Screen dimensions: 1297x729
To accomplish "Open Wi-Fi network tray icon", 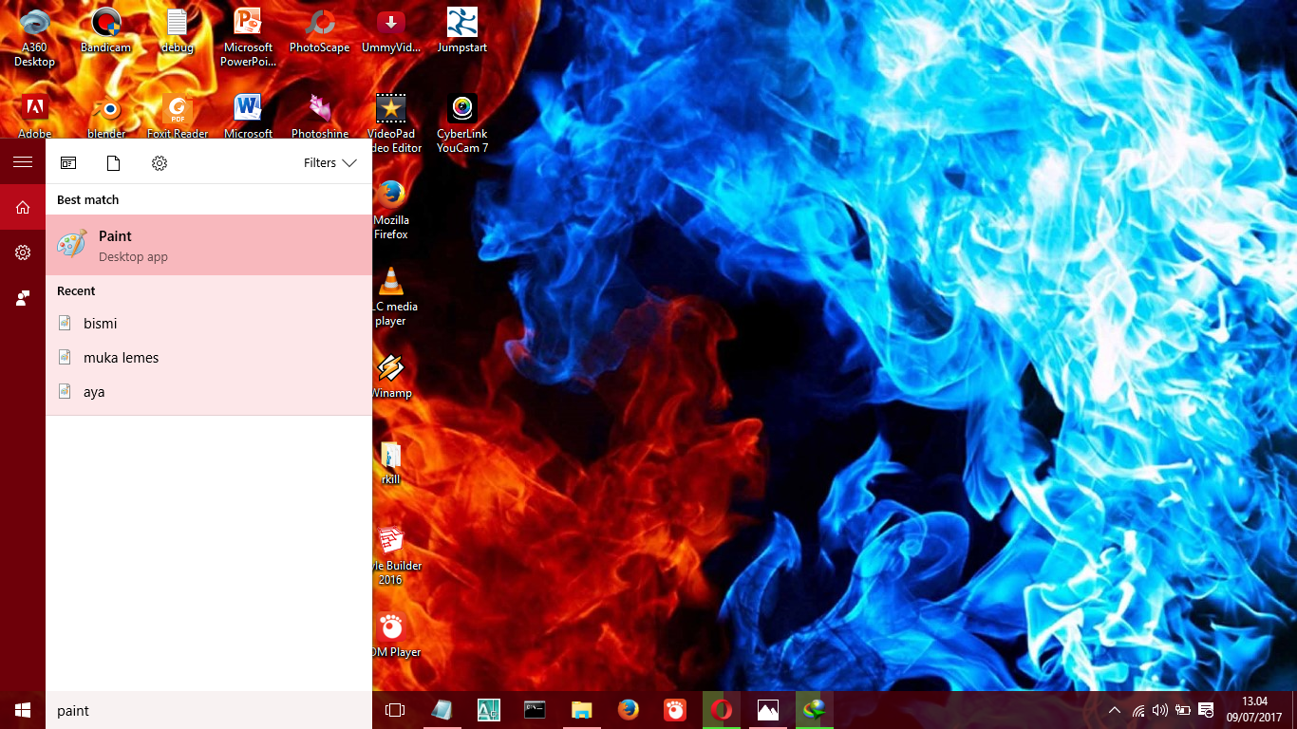I will (x=1137, y=710).
